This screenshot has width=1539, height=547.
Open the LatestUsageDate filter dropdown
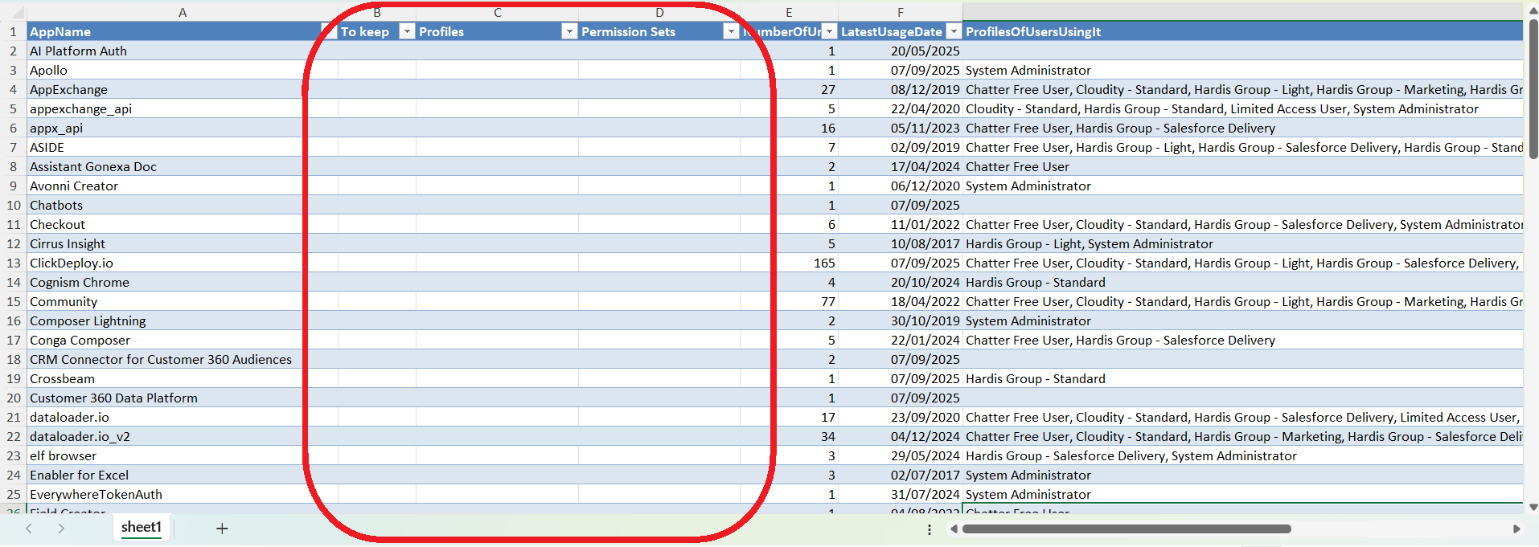click(954, 31)
